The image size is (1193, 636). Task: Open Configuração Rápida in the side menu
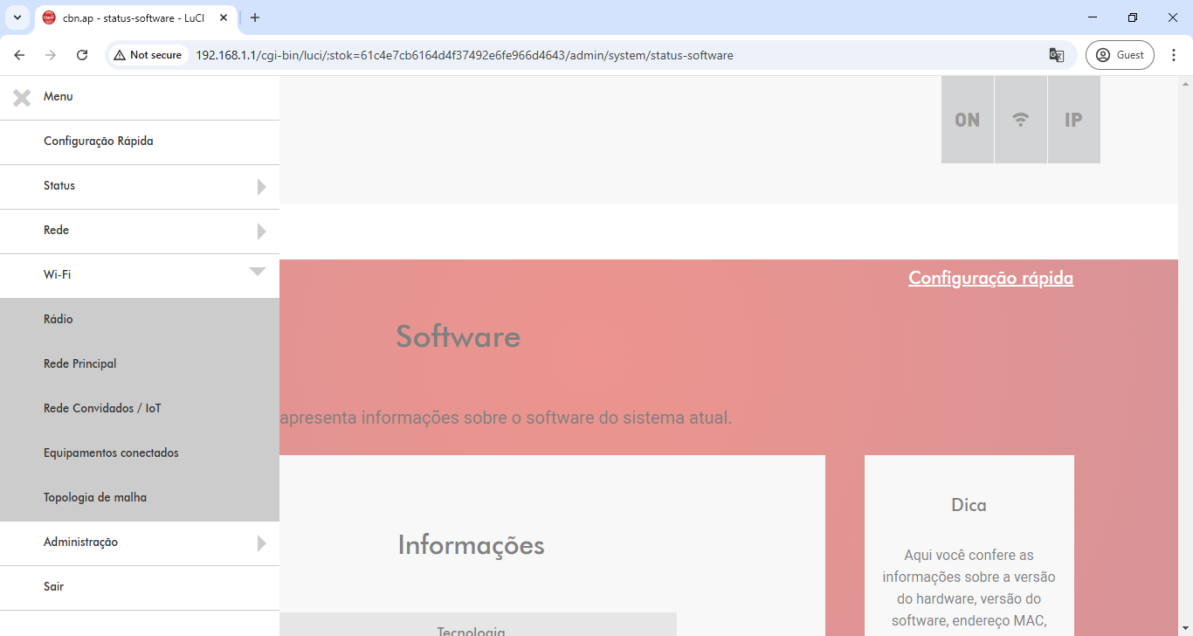coord(99,142)
